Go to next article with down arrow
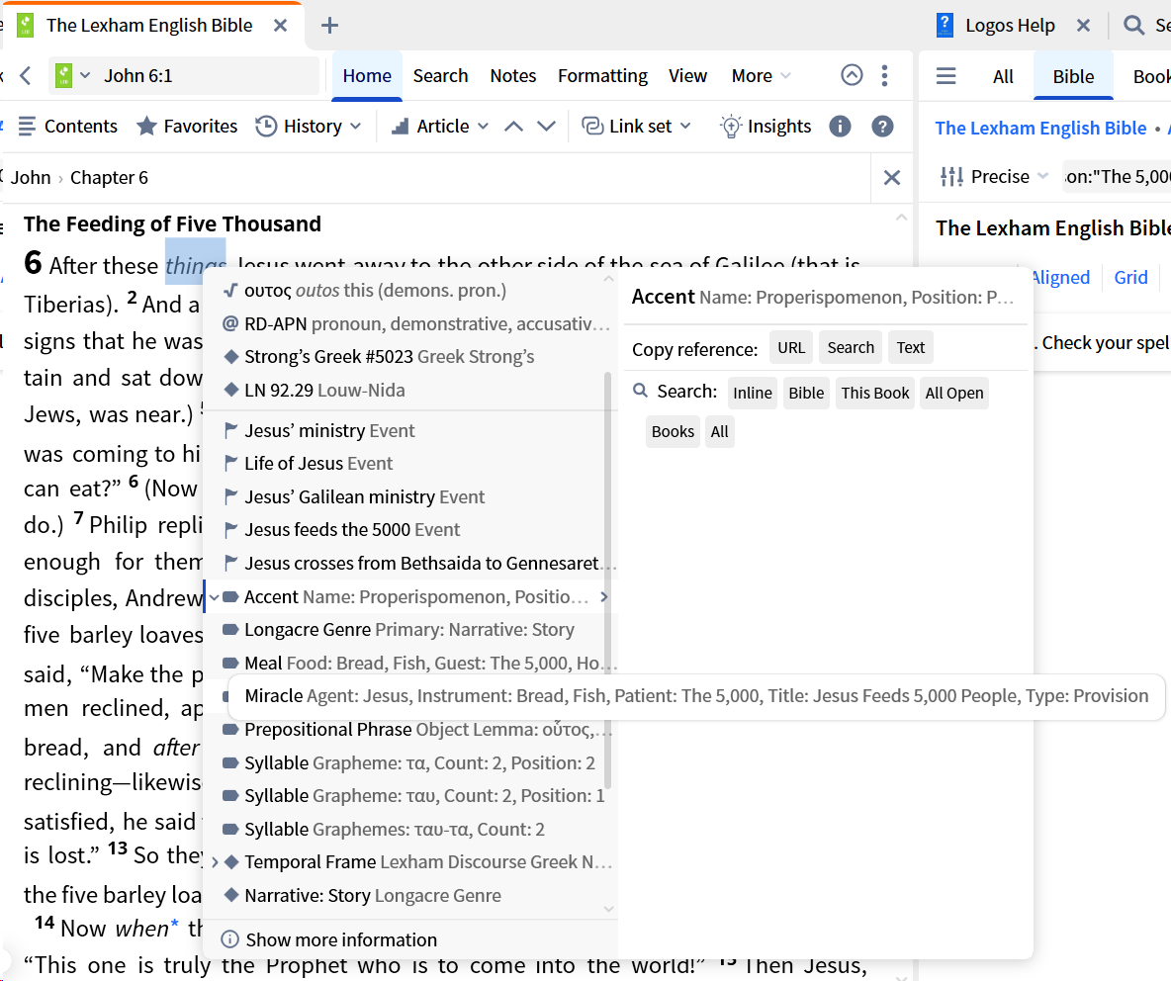Screen dimensions: 1171x981 (x=547, y=127)
